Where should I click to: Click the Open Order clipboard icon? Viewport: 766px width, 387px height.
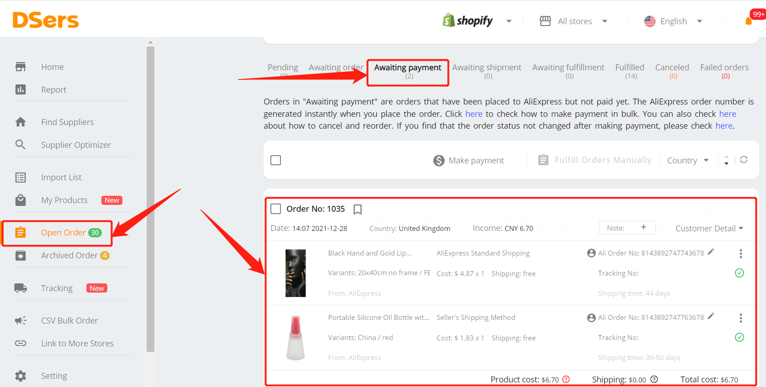tap(21, 232)
